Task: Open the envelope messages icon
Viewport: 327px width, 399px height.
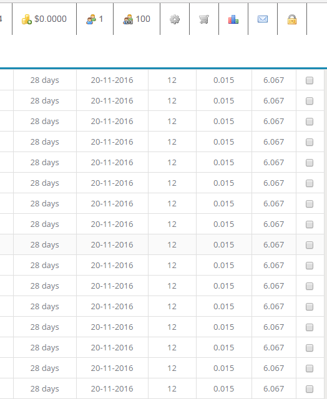Action: pyautogui.click(x=263, y=19)
